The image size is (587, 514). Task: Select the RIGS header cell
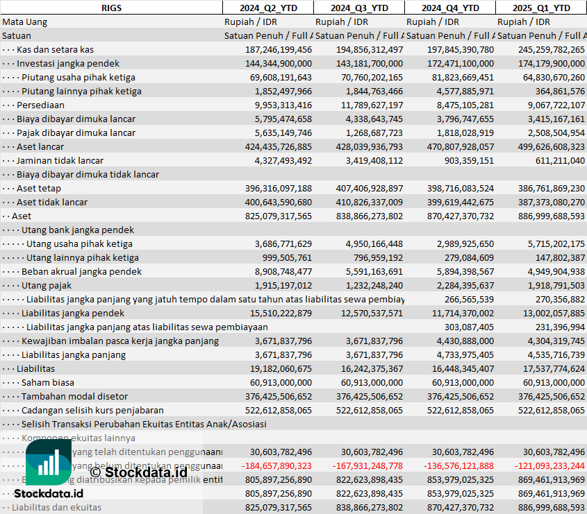point(111,8)
